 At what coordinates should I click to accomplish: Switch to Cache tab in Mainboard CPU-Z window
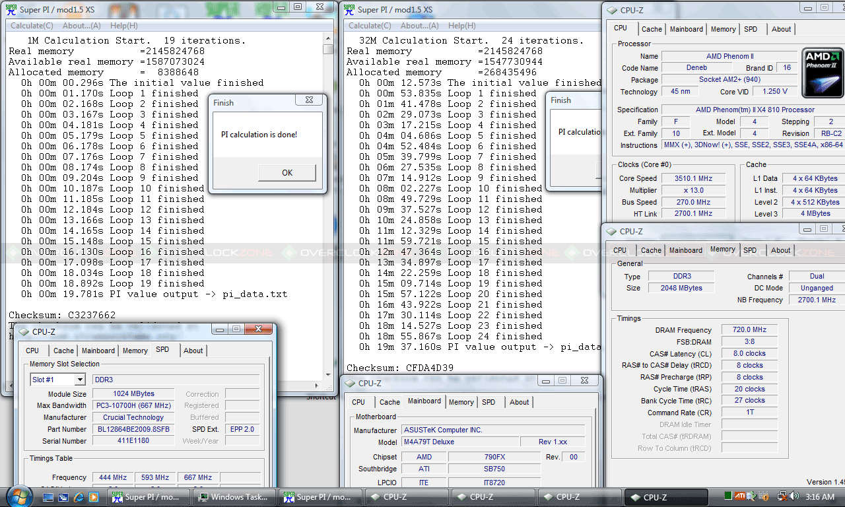tap(389, 402)
